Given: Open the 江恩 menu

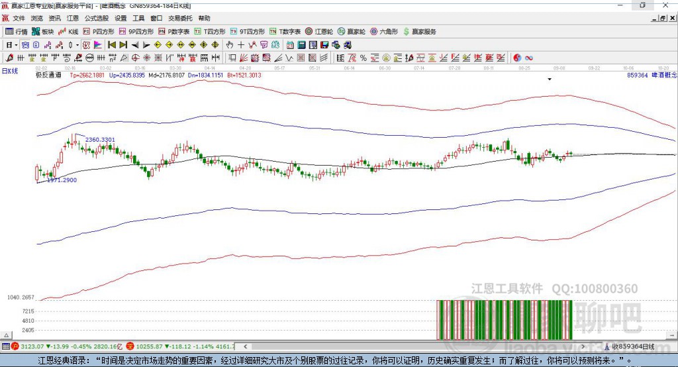Looking at the screenshot, I should [x=73, y=18].
